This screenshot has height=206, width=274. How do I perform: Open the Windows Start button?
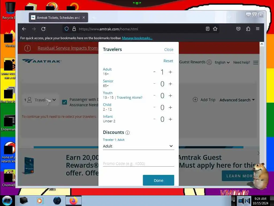(x=7, y=201)
